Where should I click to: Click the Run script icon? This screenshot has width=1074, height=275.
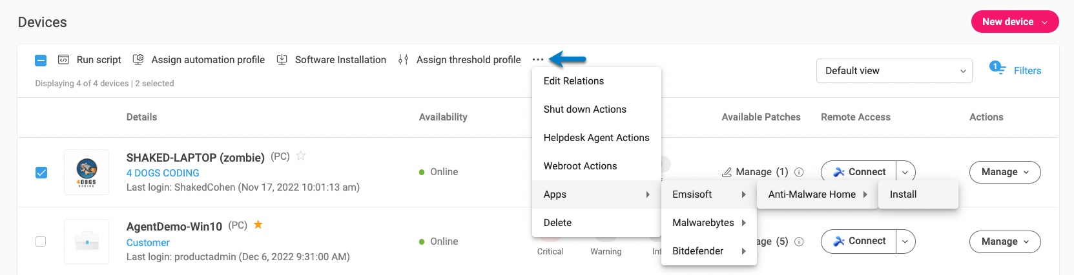[63, 60]
